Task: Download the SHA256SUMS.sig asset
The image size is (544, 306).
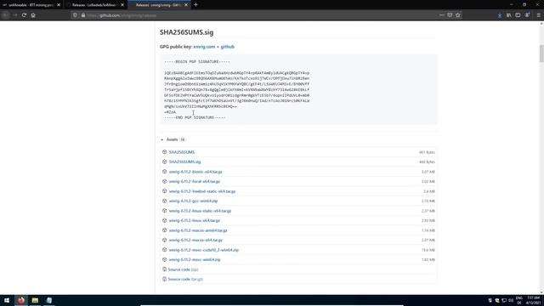Action: [184, 162]
